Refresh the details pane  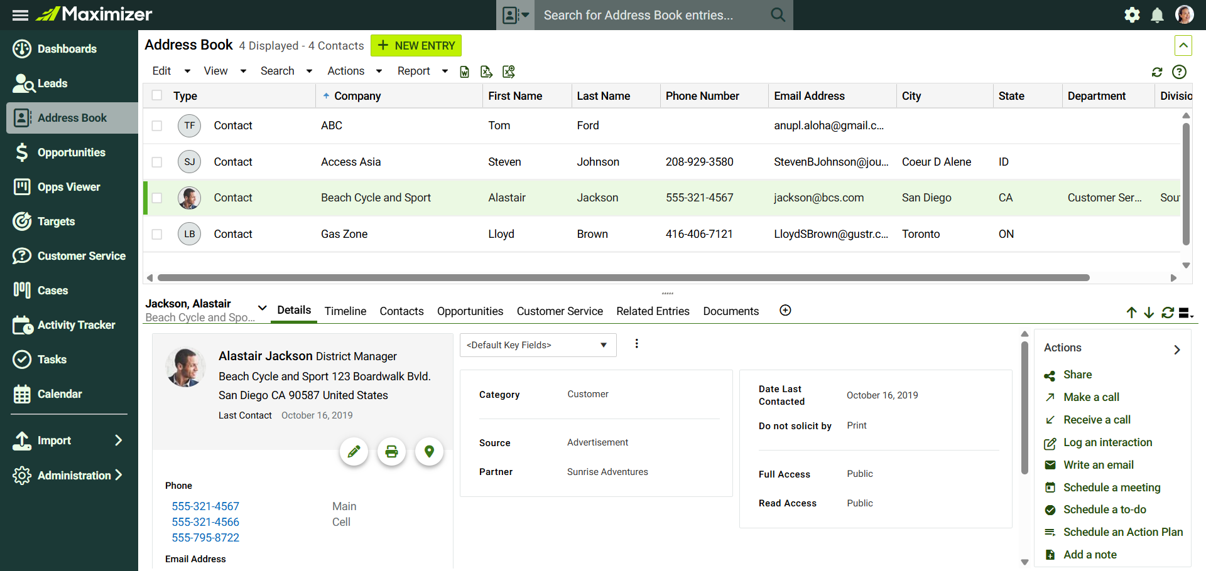tap(1168, 312)
